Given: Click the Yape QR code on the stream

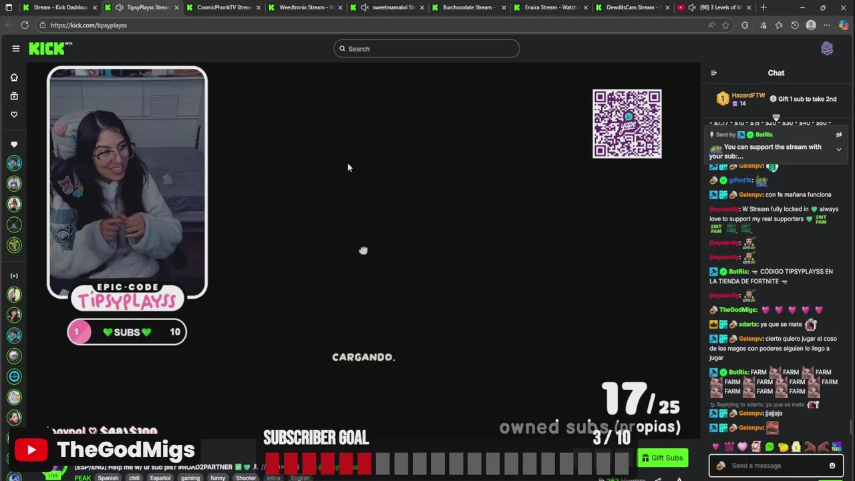Looking at the screenshot, I should point(627,124).
